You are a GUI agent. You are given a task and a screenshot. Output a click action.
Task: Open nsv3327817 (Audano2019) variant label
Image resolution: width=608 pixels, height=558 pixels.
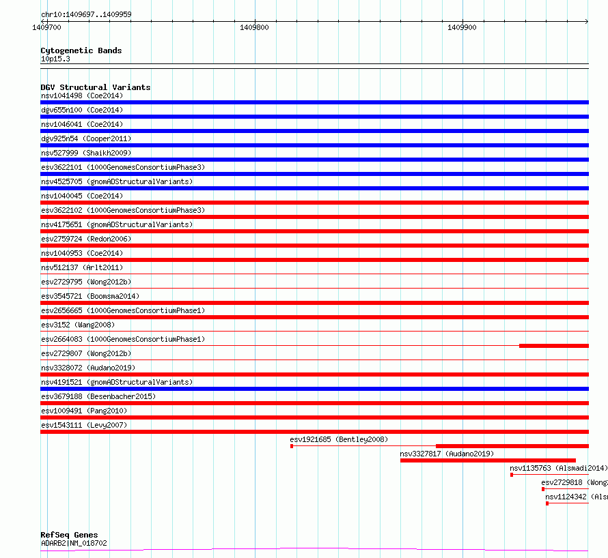point(447,454)
